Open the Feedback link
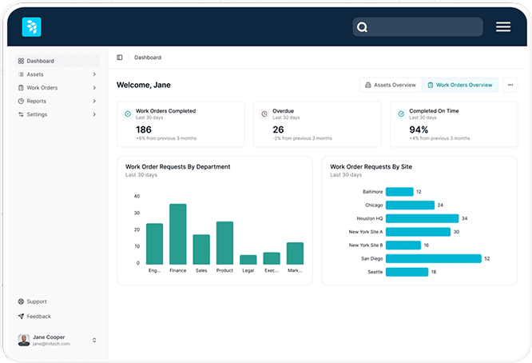The height and width of the screenshot is (363, 532). pos(34,317)
